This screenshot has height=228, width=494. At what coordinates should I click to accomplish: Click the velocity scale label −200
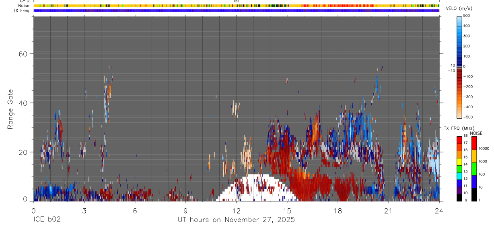468,86
